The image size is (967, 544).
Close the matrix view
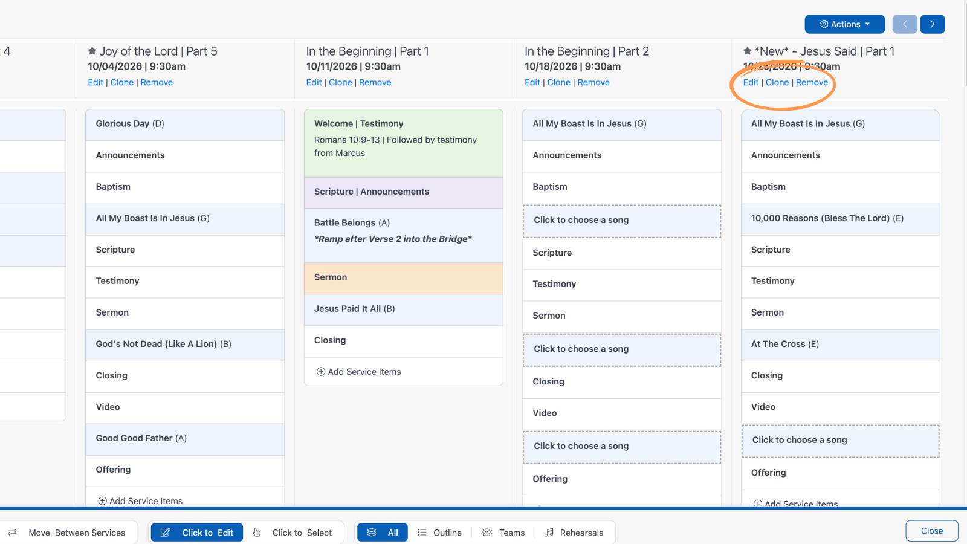tap(932, 531)
